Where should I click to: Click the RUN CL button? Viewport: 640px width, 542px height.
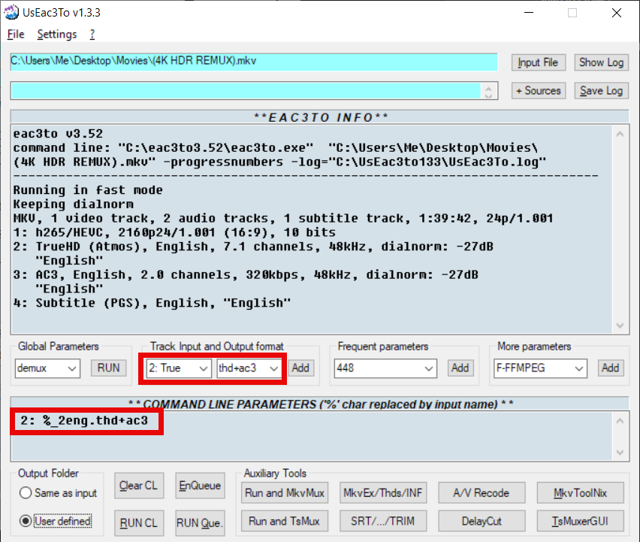click(x=139, y=522)
